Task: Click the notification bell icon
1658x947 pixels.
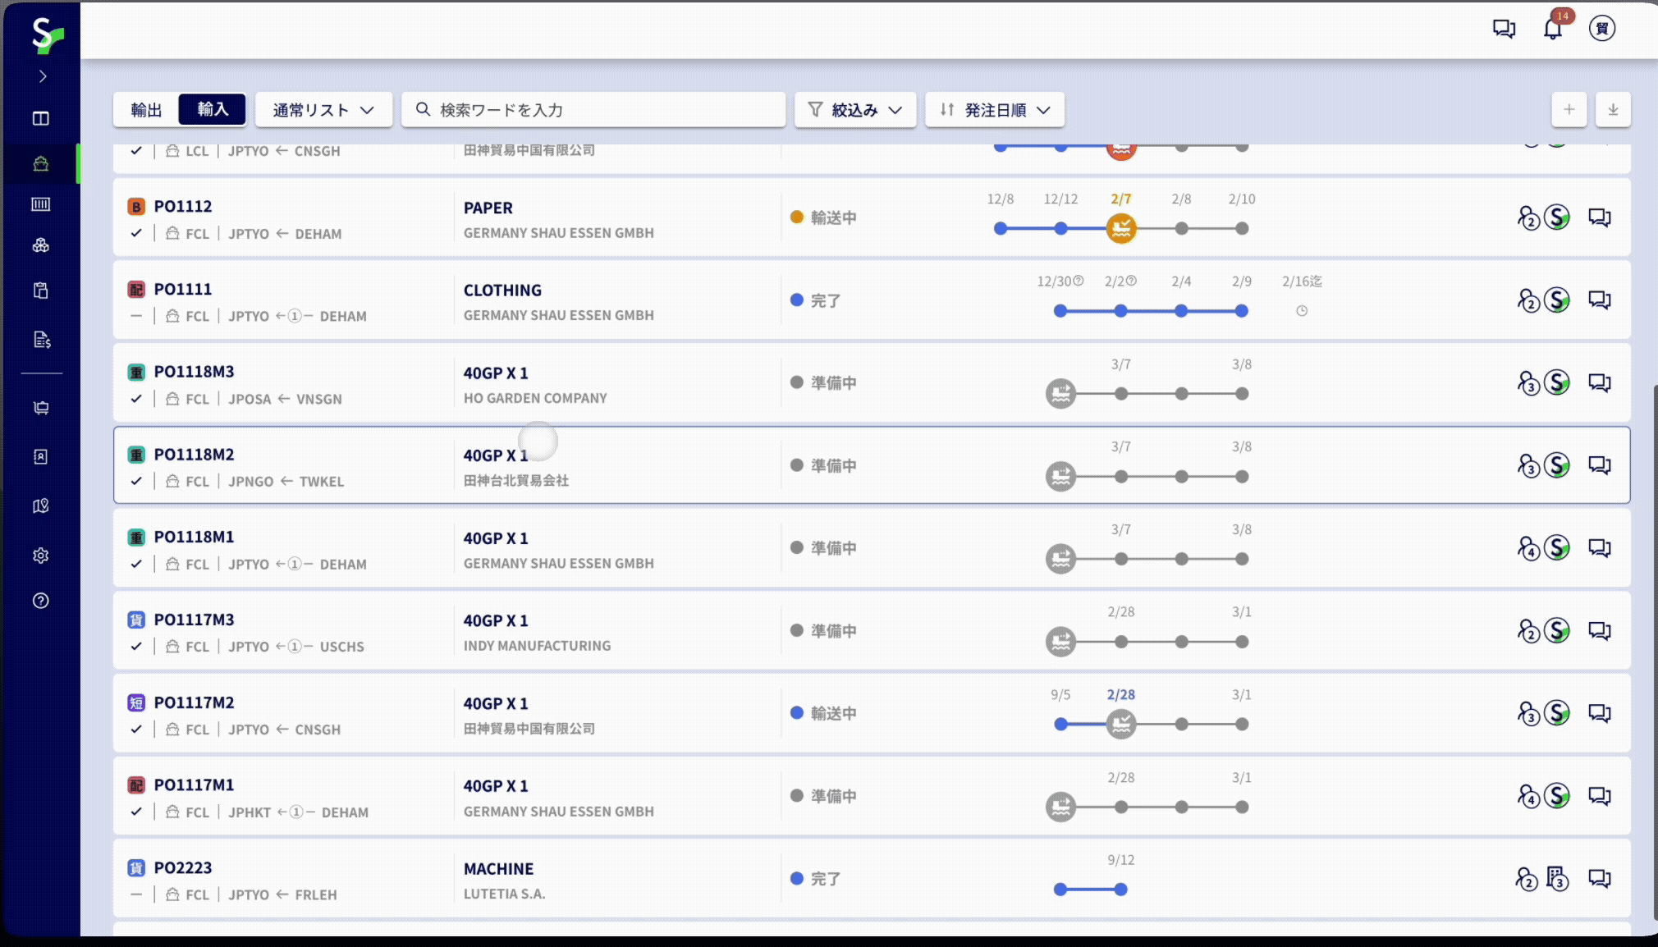Action: [1552, 30]
